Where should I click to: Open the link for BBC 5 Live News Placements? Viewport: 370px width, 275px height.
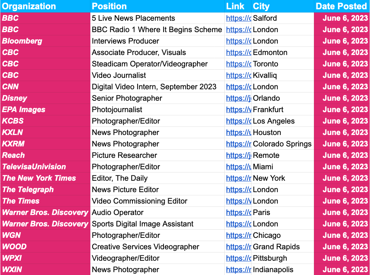point(238,18)
